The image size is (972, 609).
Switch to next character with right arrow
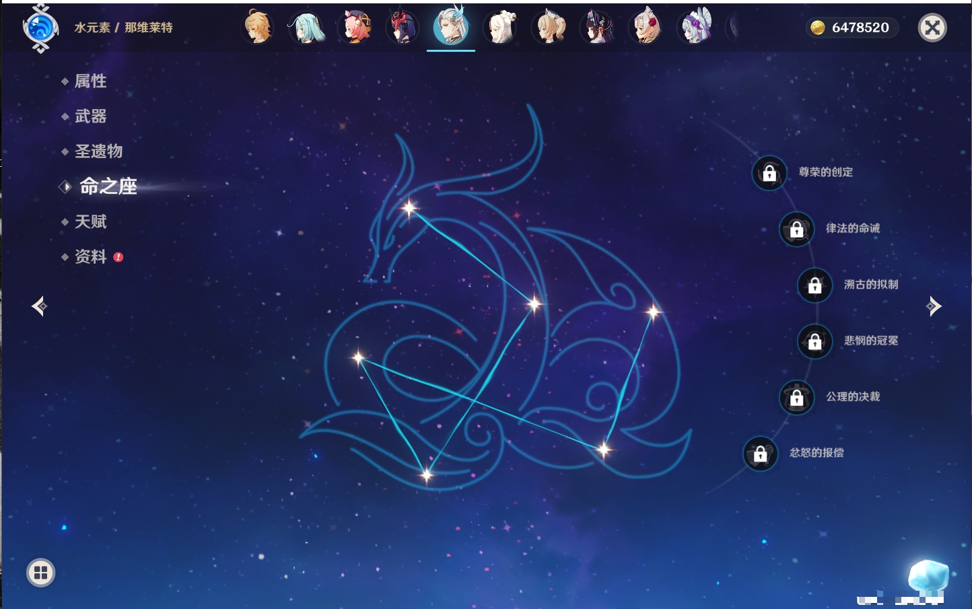pos(934,306)
